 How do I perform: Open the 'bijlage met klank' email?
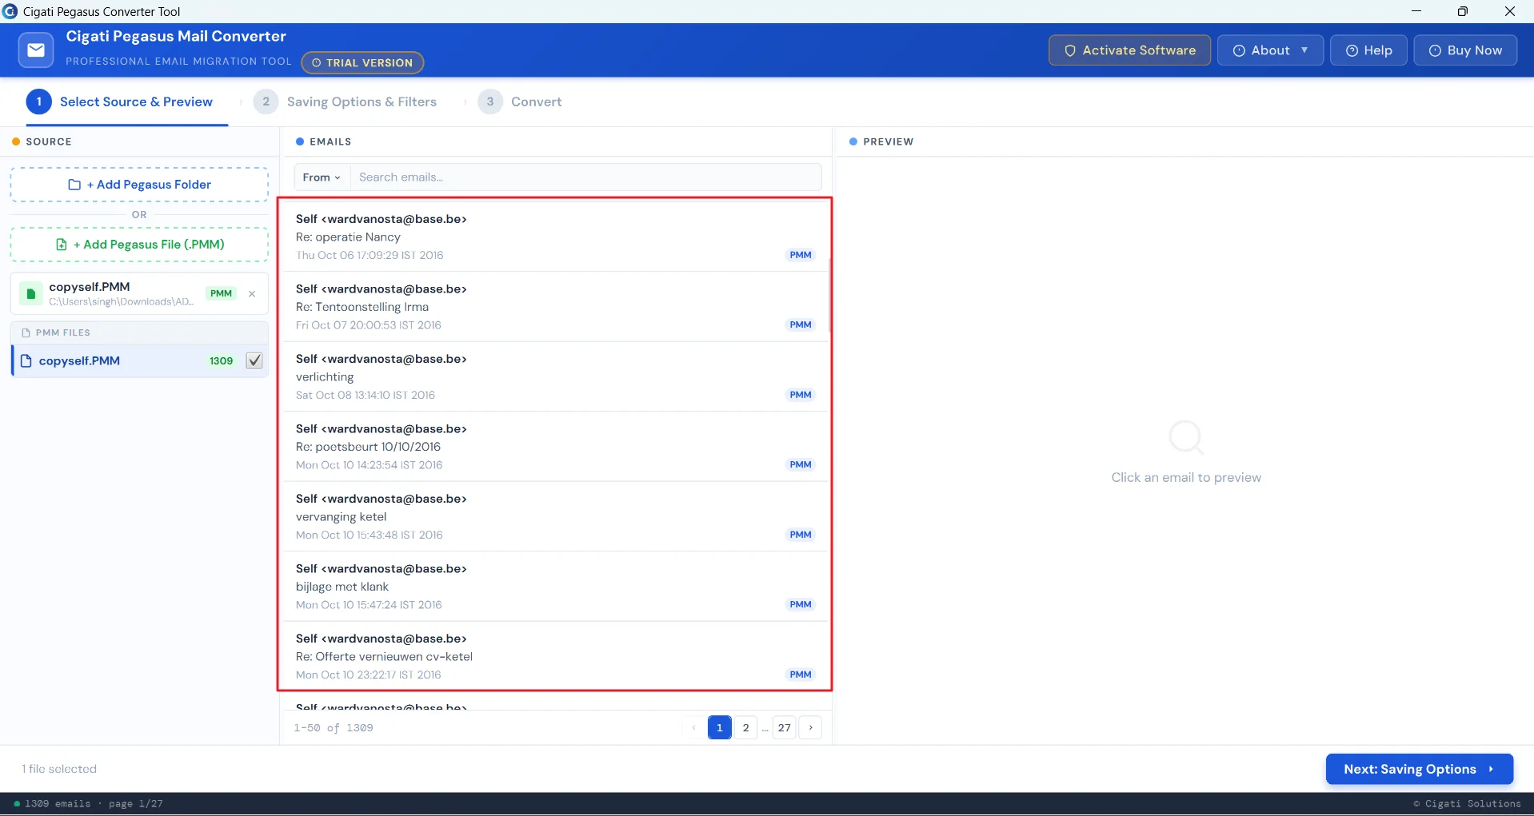tap(555, 587)
